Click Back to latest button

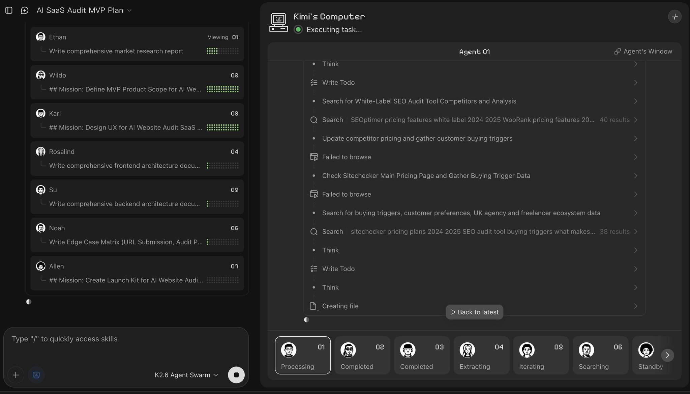(474, 312)
